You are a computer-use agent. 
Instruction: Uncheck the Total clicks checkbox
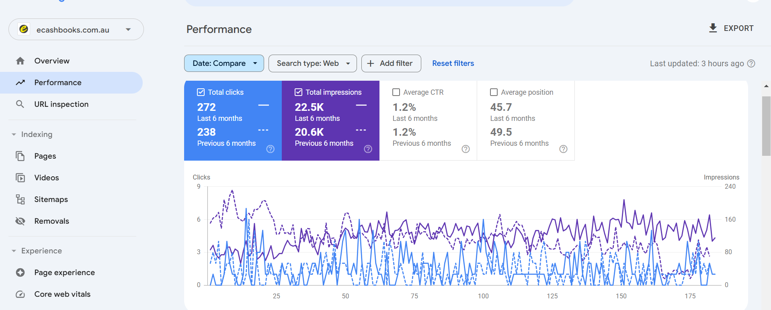[x=201, y=92]
